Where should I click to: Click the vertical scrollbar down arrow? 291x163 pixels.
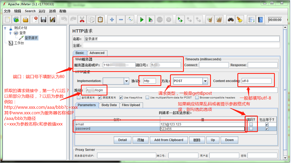tap(285, 158)
